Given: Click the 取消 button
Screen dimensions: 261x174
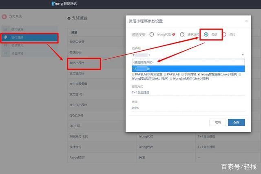Looking at the screenshot, I should tap(217, 122).
